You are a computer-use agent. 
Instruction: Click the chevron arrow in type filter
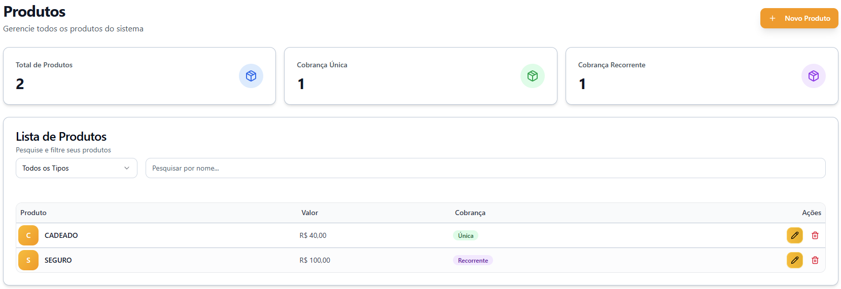coord(127,168)
